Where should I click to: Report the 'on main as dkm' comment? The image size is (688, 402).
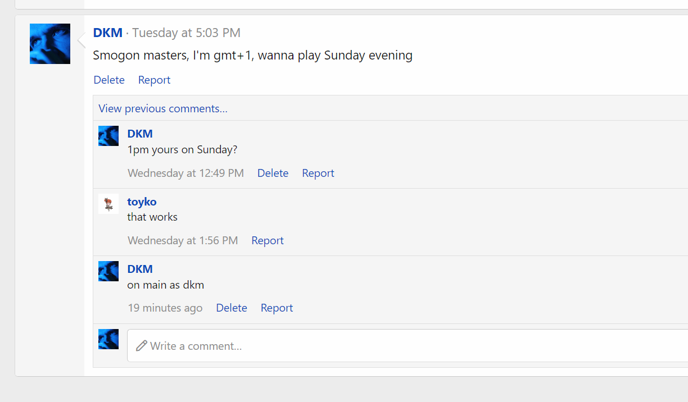pos(277,308)
